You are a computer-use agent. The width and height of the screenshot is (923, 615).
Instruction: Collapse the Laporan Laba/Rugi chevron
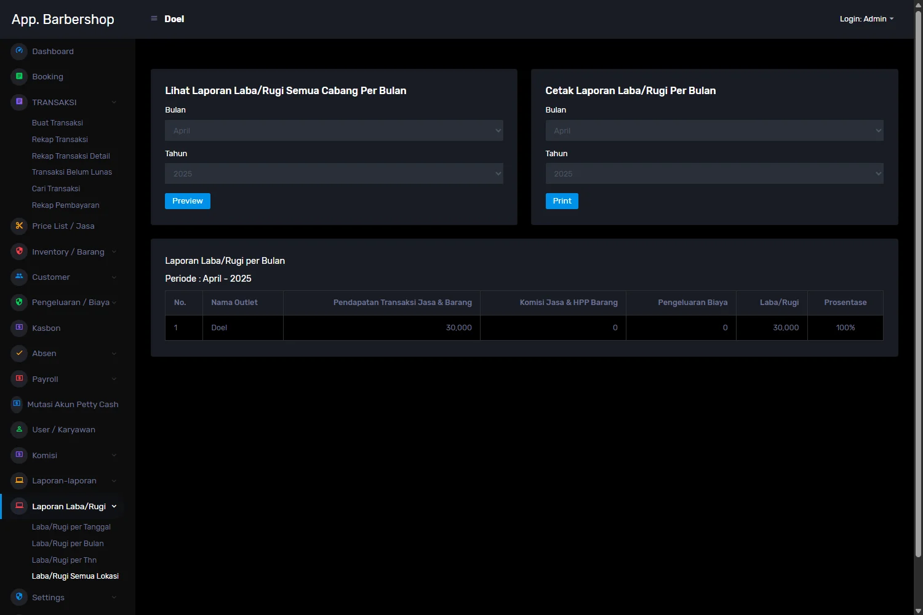click(x=114, y=507)
